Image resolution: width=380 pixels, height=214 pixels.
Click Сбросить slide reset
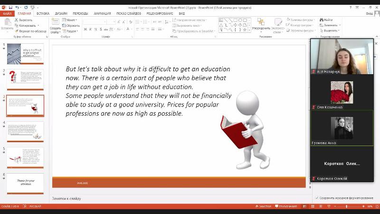(x=71, y=26)
